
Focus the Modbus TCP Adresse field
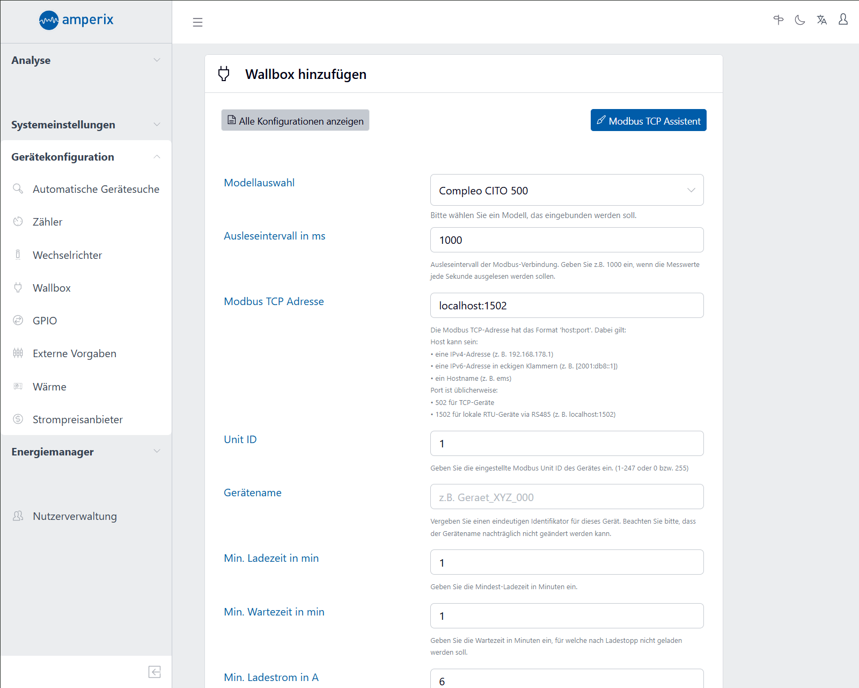[567, 306]
